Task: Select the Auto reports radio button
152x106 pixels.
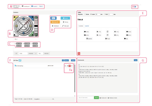Action: [x=91, y=14]
